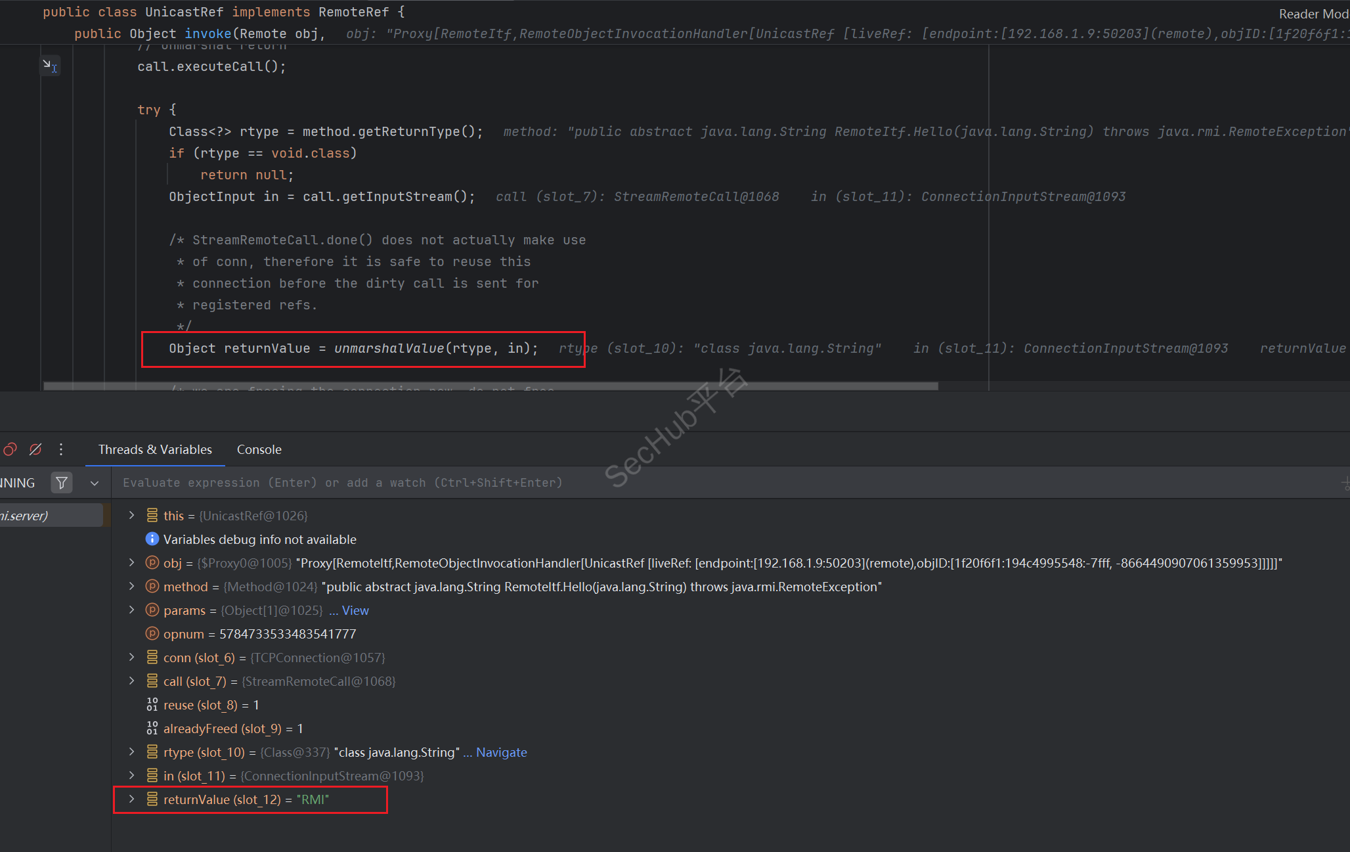Expand the returnValue (slot_12) node
Image resolution: width=1350 pixels, height=852 pixels.
coord(131,799)
